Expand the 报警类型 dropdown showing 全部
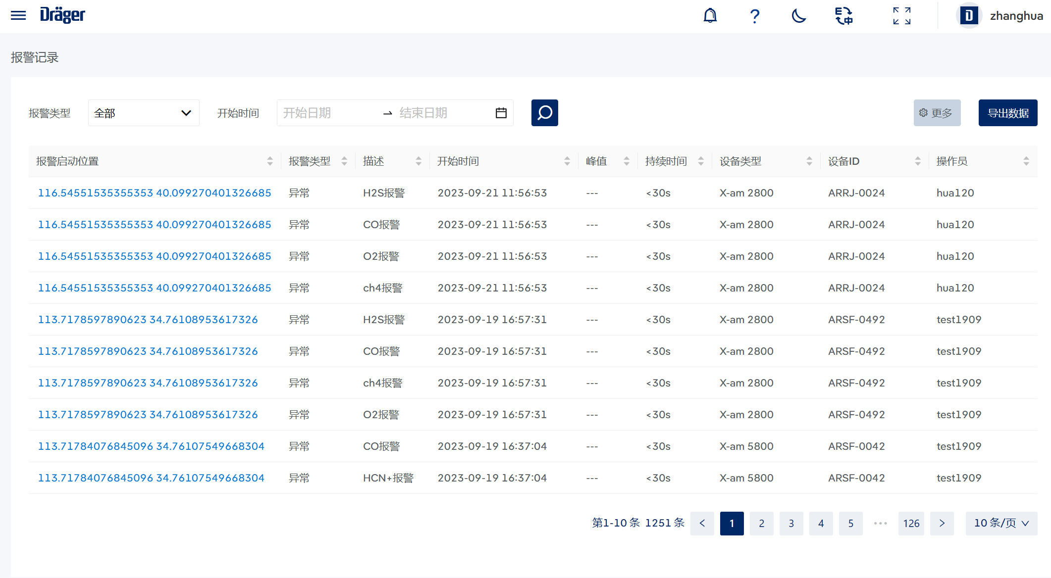Screen dimensions: 1051x578 click(144, 113)
